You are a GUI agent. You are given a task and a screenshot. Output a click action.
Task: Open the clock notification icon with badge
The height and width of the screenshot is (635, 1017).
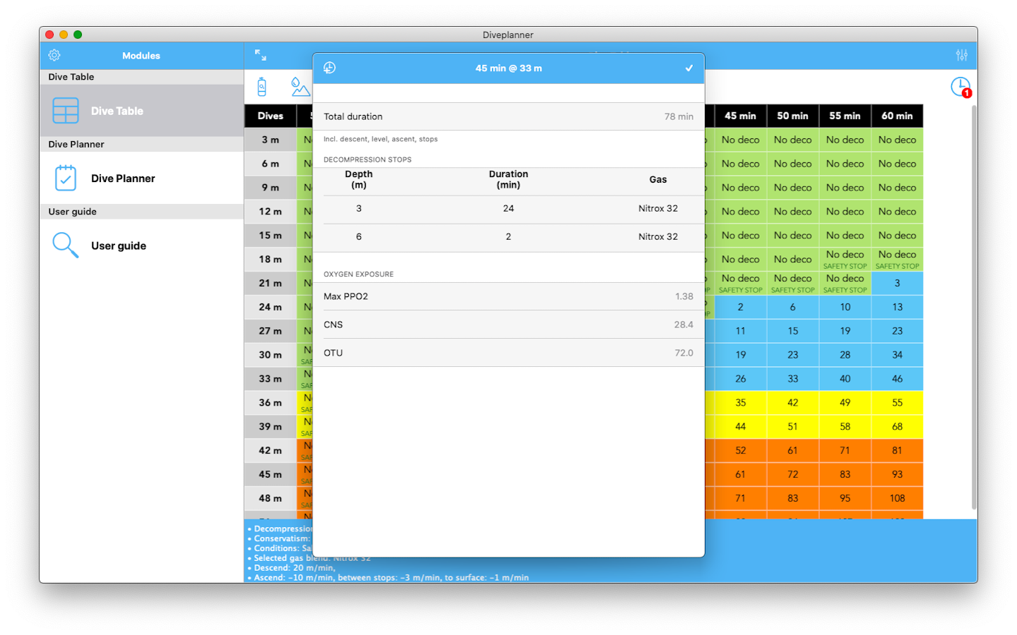click(961, 87)
